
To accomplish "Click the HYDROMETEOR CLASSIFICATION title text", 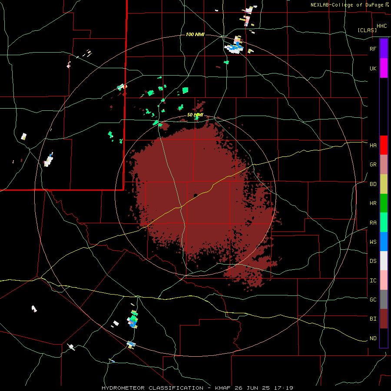I will click(x=152, y=388).
